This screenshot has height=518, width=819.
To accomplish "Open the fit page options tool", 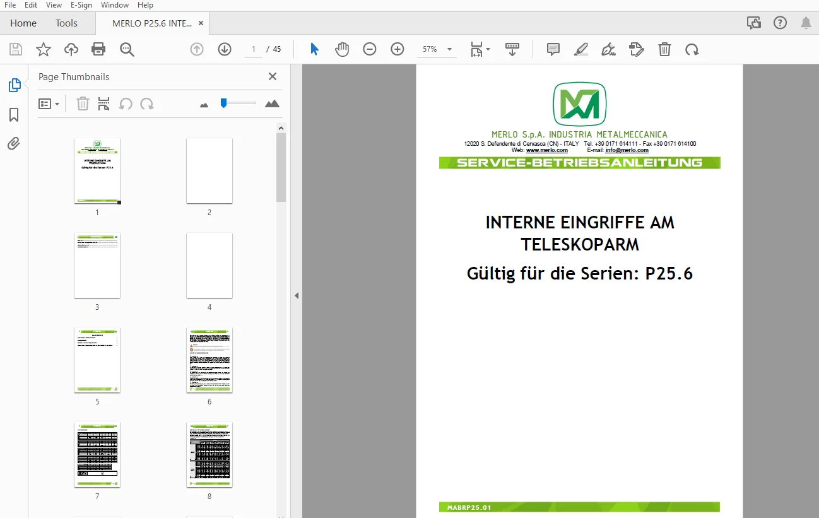I will [x=480, y=49].
